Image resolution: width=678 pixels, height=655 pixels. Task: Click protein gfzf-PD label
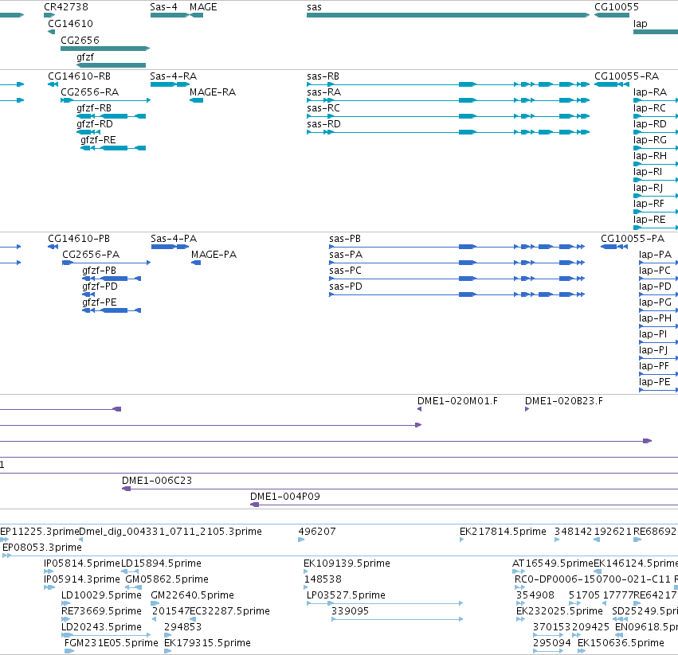tap(100, 287)
